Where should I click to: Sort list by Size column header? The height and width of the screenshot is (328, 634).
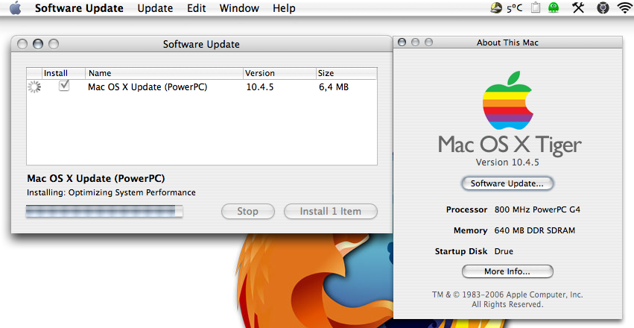point(346,73)
